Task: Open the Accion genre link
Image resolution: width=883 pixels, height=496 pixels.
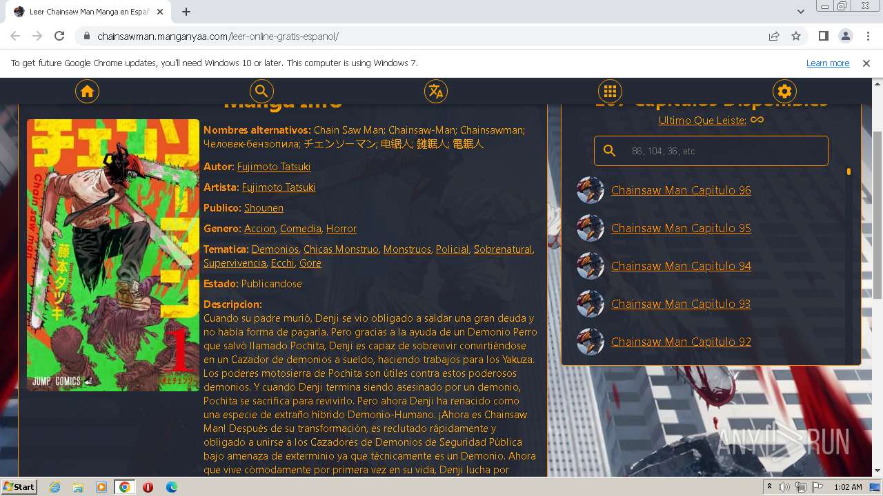Action: coord(259,229)
